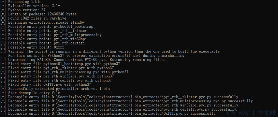Click the "Found 1042 files in CArchive" line

[x=33, y=18]
